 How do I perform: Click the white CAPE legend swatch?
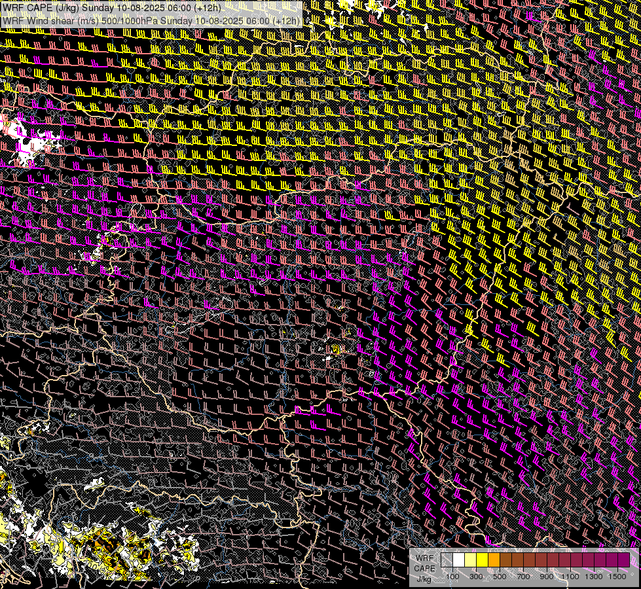(x=459, y=560)
